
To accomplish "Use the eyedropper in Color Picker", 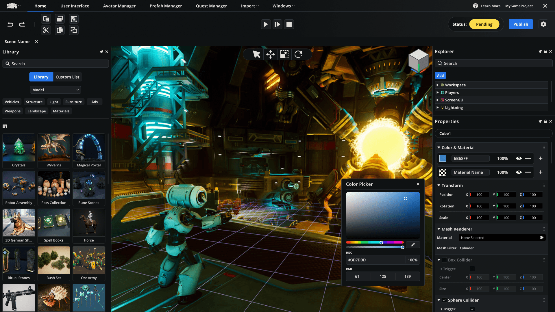I will pyautogui.click(x=413, y=245).
